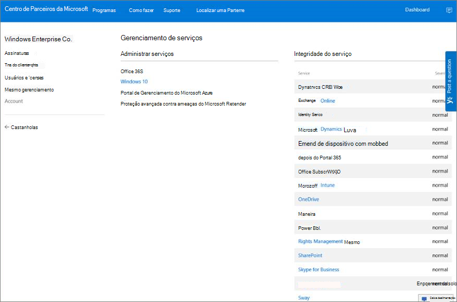Click the Exchange Online service row
Image resolution: width=457 pixels, height=302 pixels.
point(373,100)
